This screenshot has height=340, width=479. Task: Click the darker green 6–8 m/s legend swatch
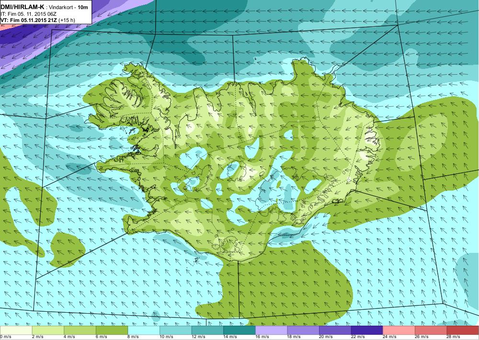coord(112,330)
